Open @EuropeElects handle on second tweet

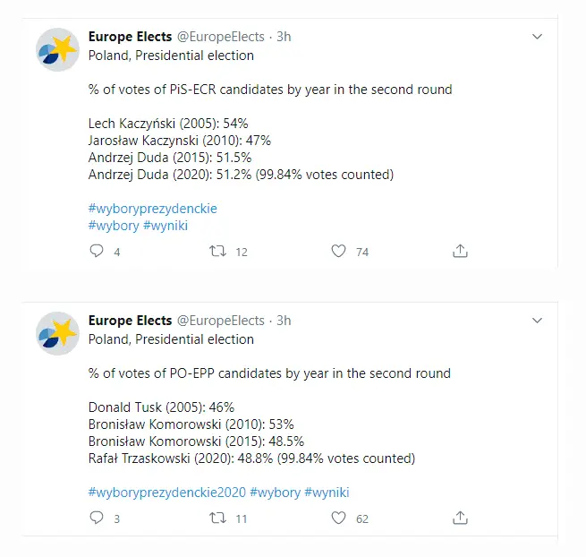(x=220, y=321)
